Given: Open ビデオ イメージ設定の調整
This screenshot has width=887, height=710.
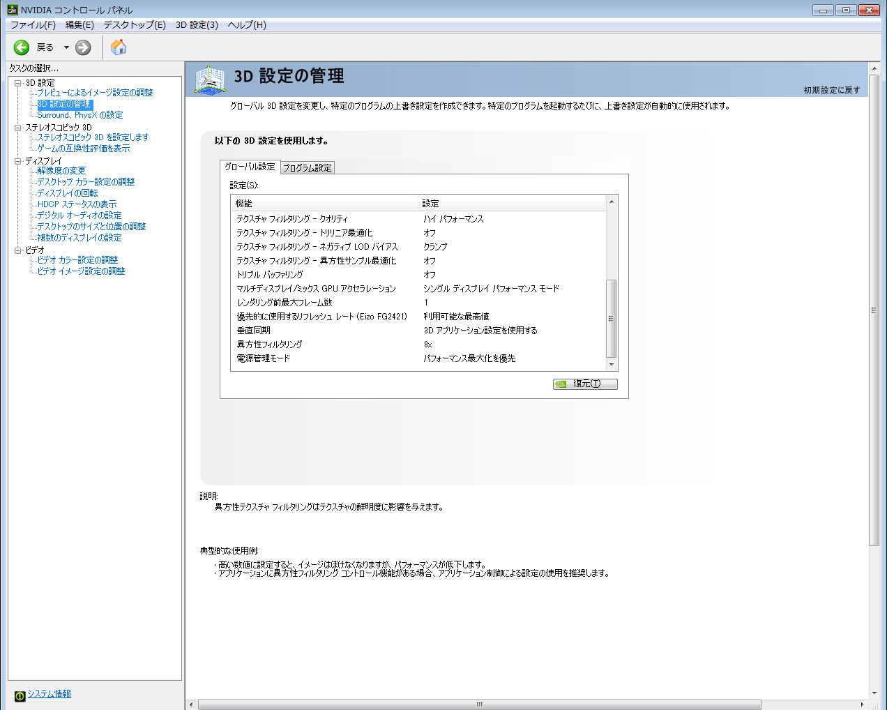Looking at the screenshot, I should click(81, 271).
